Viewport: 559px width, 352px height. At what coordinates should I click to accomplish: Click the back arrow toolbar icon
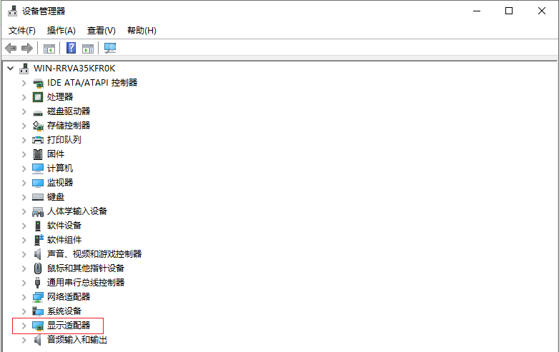(11, 49)
